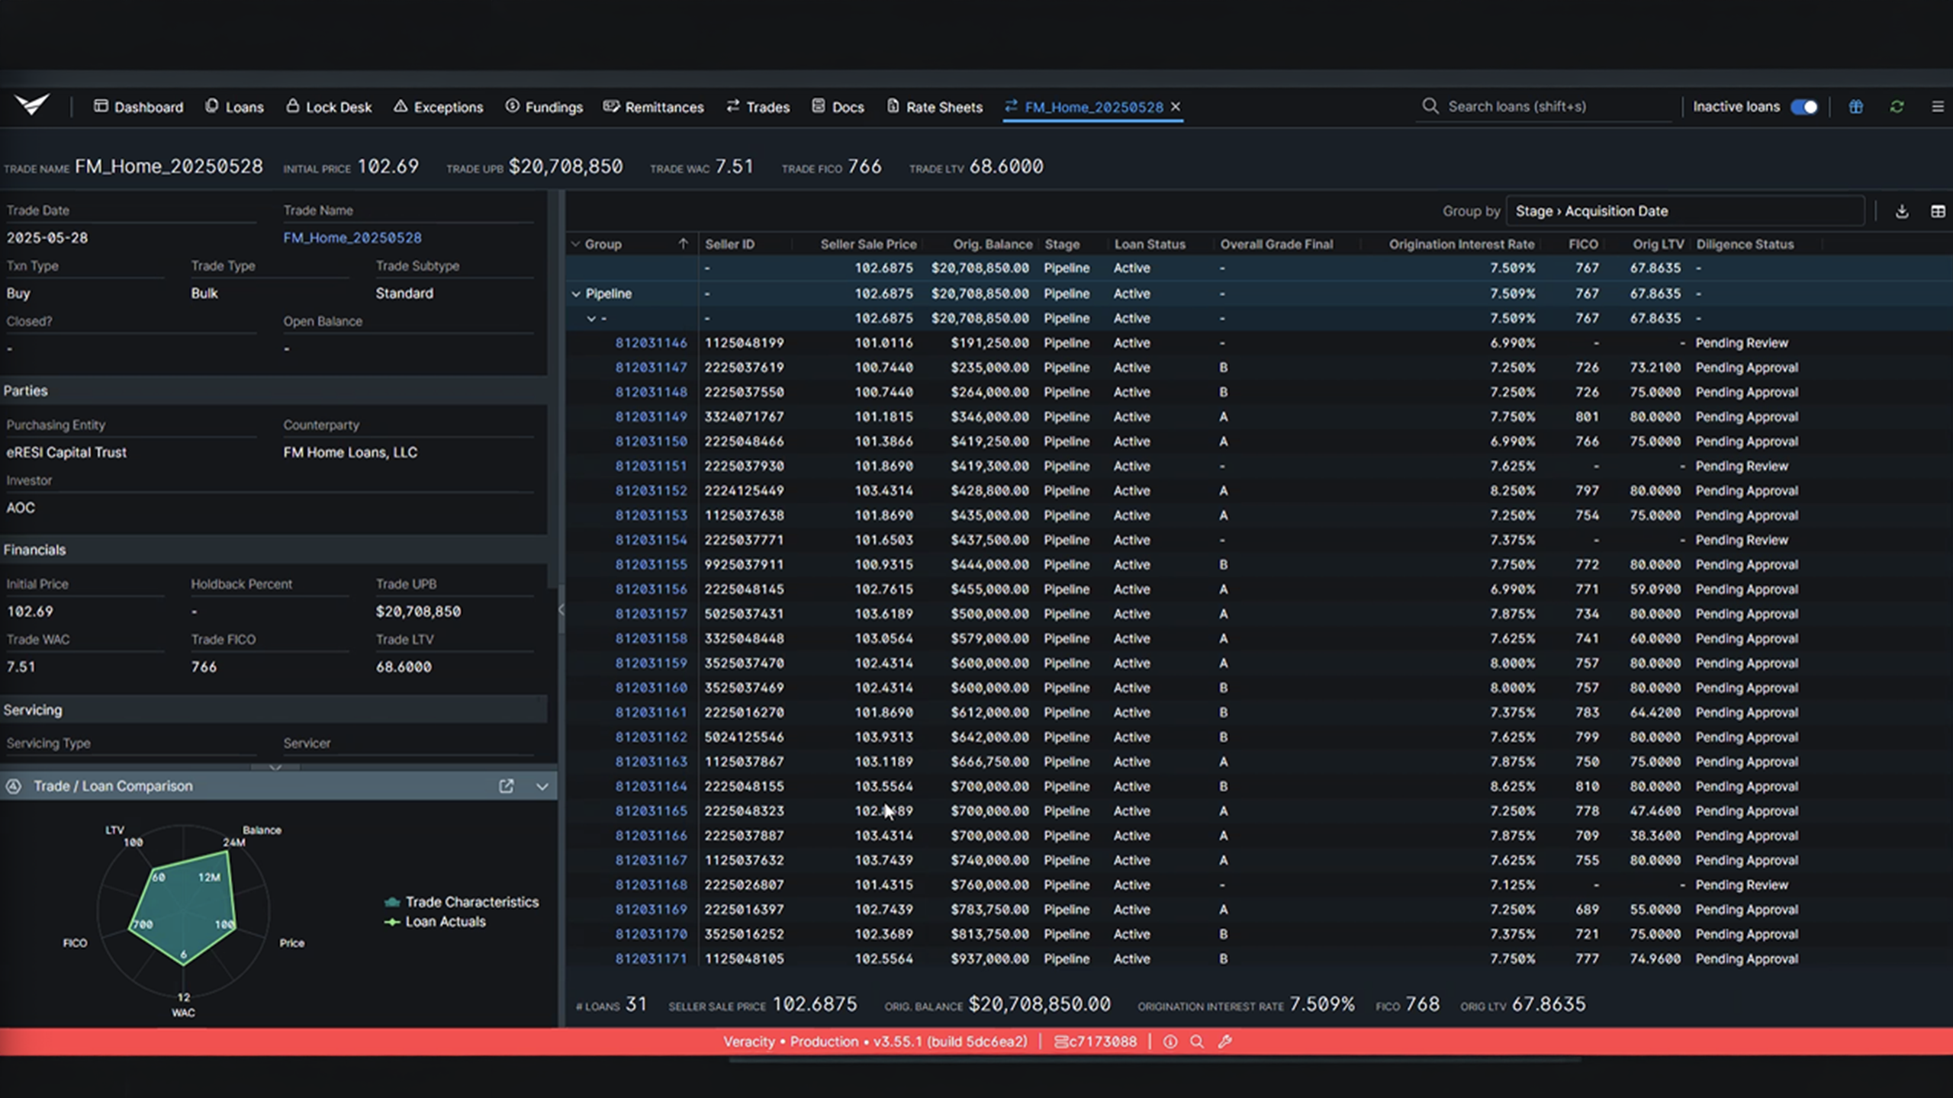The width and height of the screenshot is (1953, 1098).
Task: Switch to the Exceptions tab
Action: [439, 107]
